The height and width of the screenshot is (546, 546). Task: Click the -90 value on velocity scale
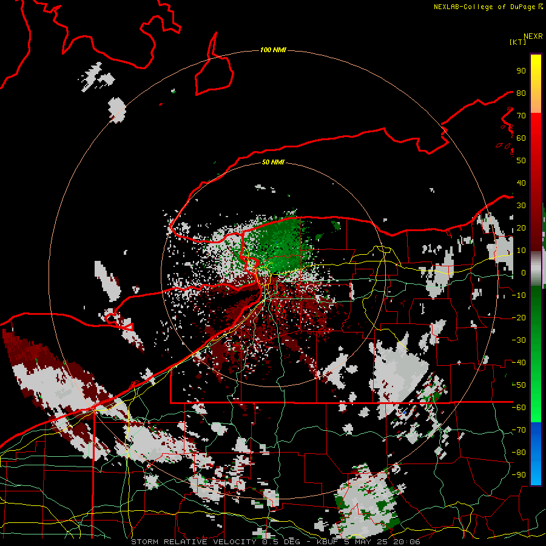click(519, 474)
